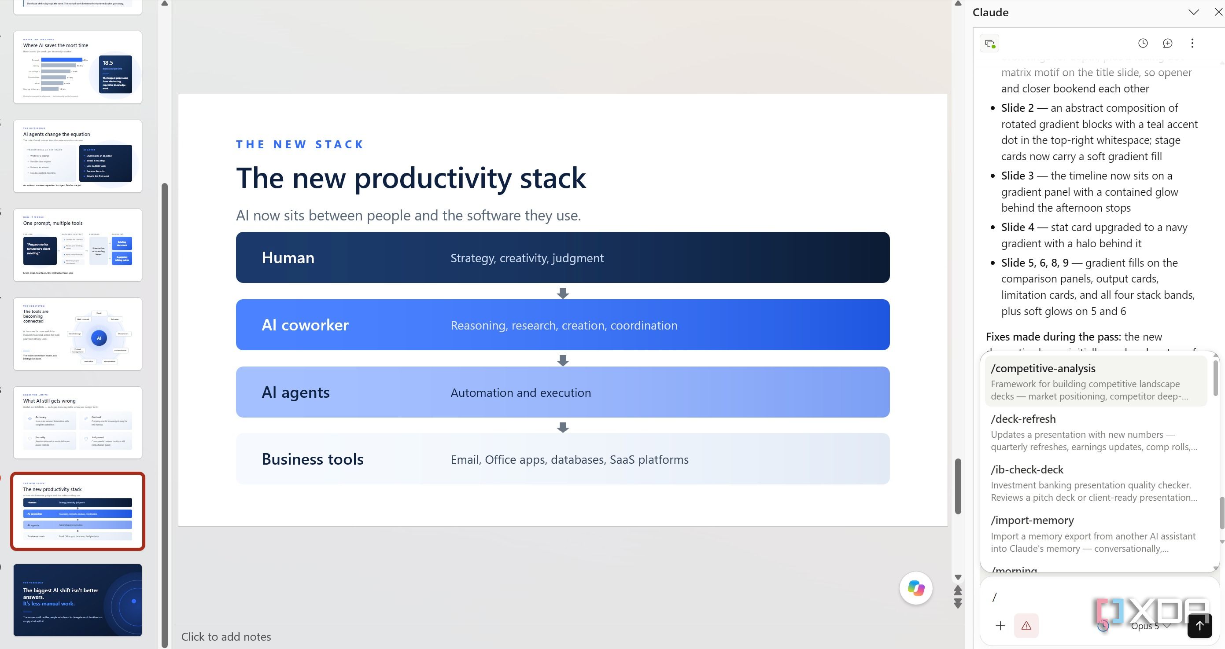Click the slide title 'The new productivity stack'

click(x=411, y=178)
